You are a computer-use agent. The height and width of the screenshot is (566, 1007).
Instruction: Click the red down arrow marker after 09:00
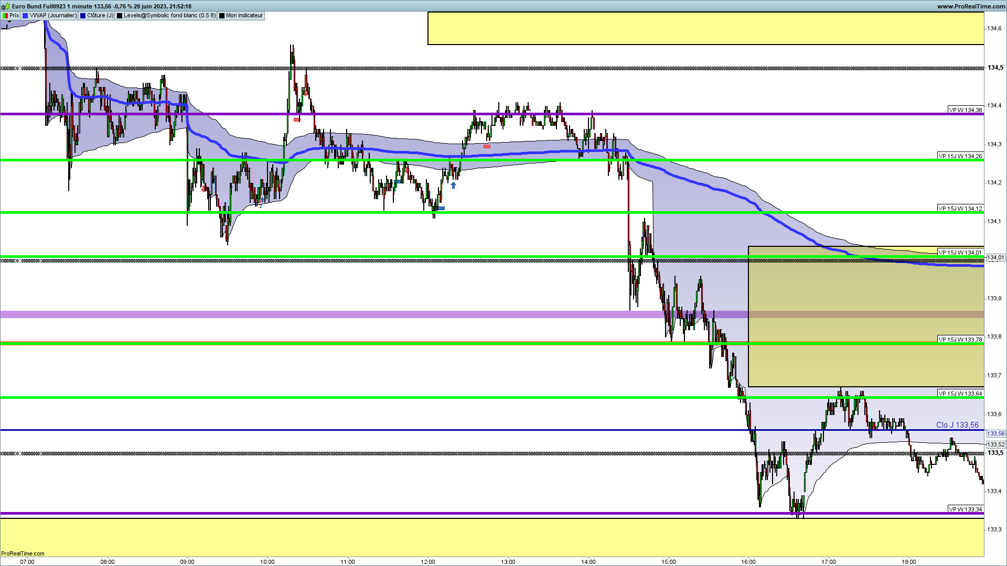coord(203,189)
